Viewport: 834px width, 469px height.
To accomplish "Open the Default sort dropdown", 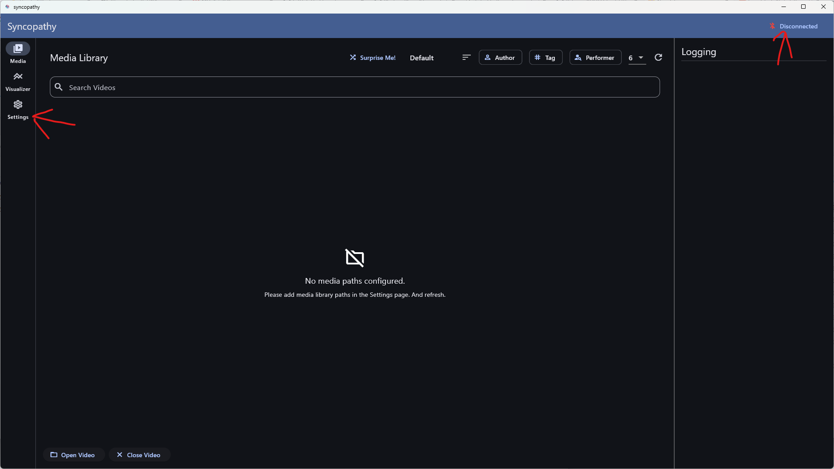I will [x=421, y=58].
